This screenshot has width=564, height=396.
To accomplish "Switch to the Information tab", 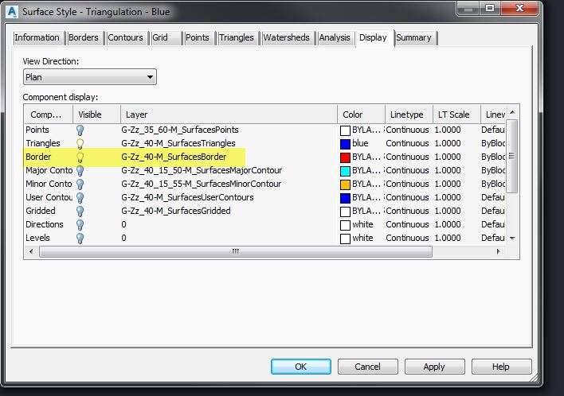I will point(37,37).
